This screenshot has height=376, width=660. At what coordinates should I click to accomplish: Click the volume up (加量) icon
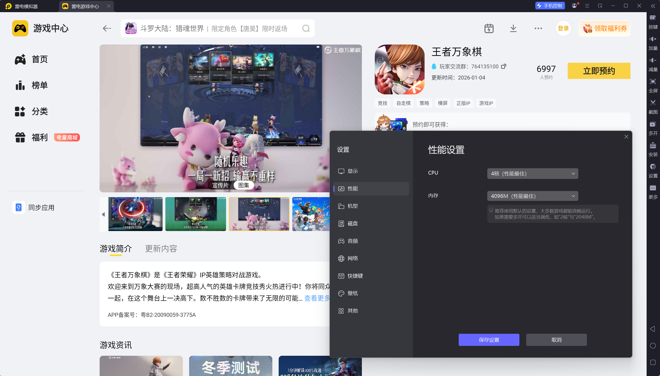(x=653, y=39)
